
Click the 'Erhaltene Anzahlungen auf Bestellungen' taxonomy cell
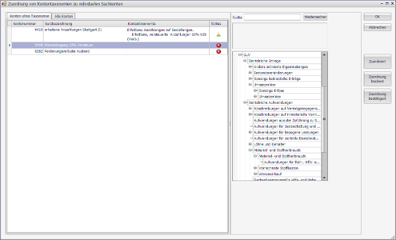pos(168,34)
